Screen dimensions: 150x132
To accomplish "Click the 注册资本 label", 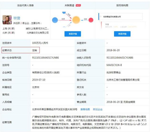I will pyautogui.click(x=7, y=43).
